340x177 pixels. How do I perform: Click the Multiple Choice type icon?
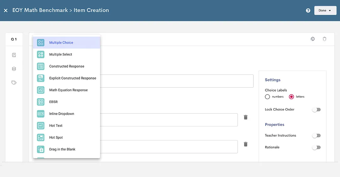coord(41,42)
